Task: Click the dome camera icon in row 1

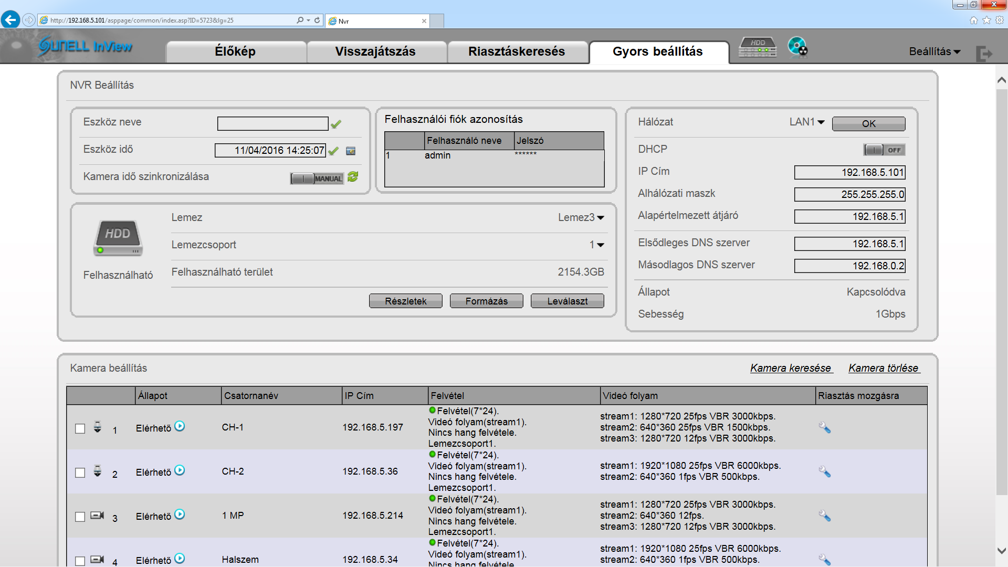Action: [x=98, y=427]
